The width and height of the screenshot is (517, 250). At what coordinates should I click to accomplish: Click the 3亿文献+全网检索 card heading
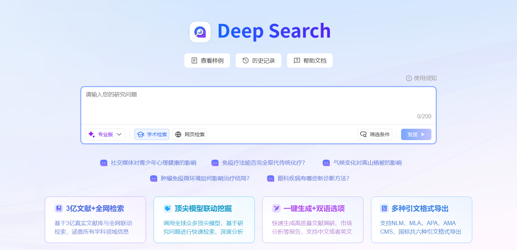pyautogui.click(x=95, y=208)
